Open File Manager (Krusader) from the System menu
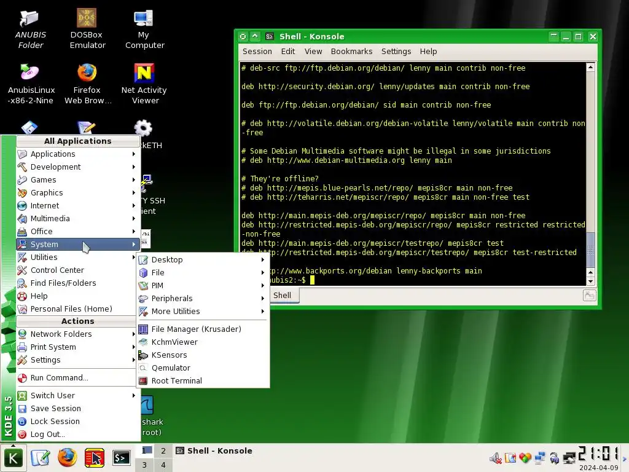The width and height of the screenshot is (629, 472). coord(203,329)
